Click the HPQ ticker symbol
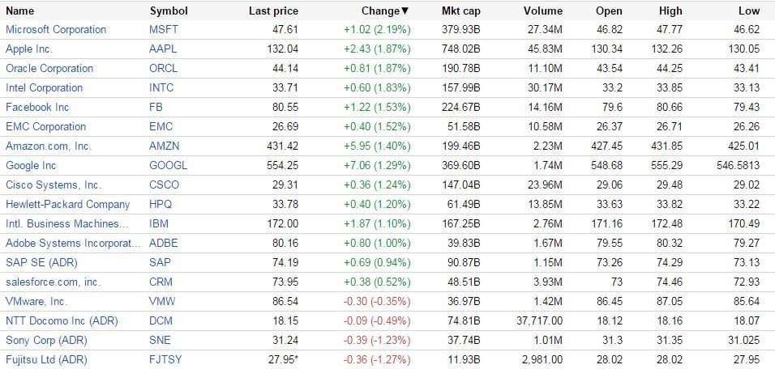The width and height of the screenshot is (775, 369). point(162,205)
